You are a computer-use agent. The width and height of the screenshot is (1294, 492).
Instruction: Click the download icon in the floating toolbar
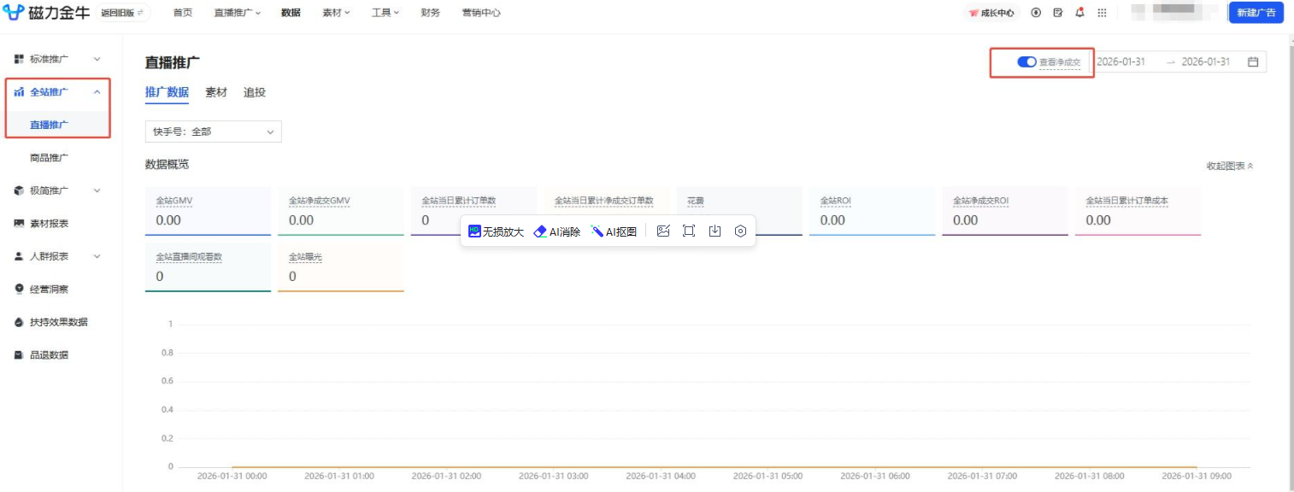(x=715, y=231)
